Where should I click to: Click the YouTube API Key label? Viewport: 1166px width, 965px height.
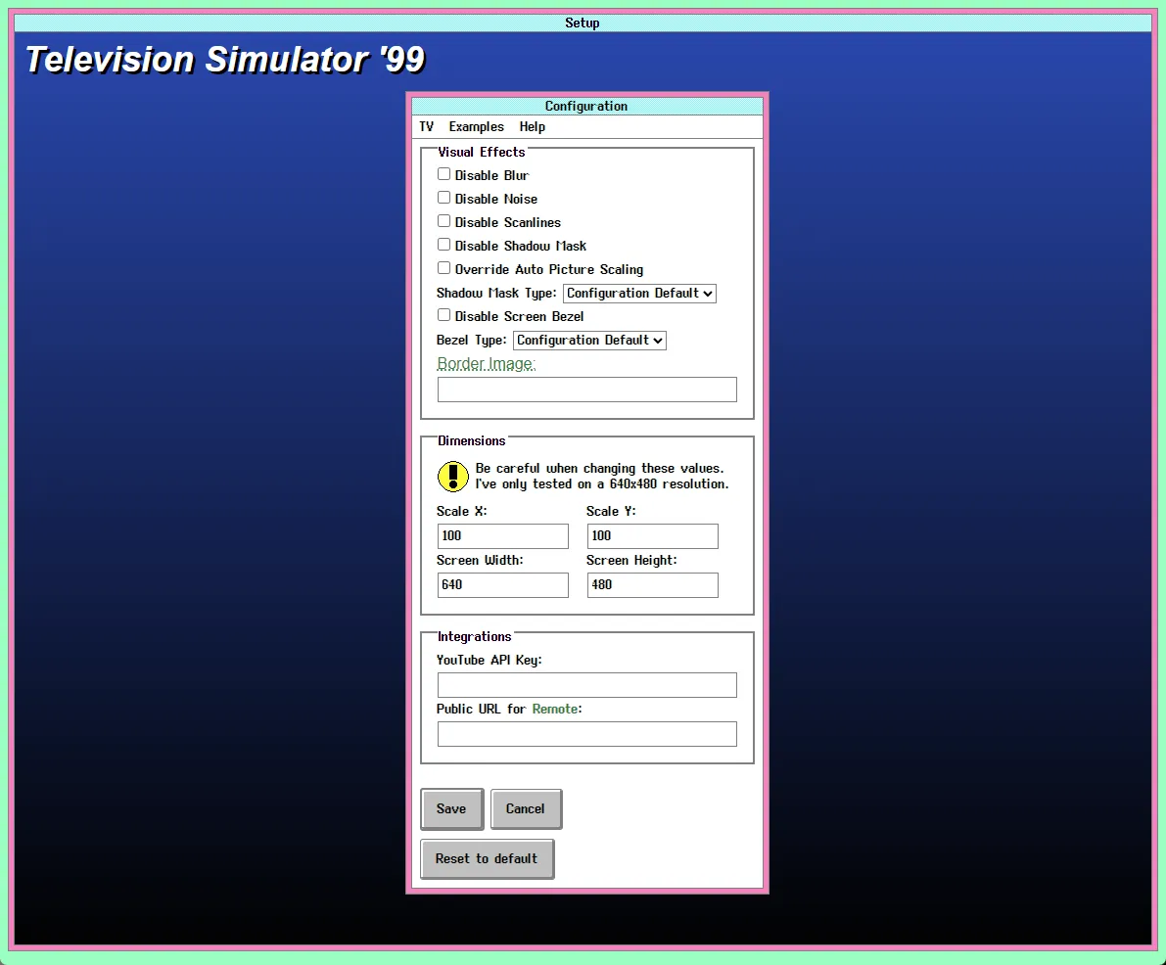490,661
